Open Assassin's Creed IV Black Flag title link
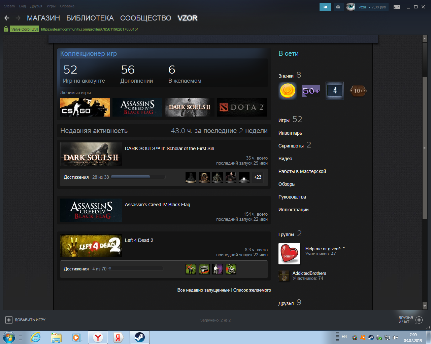The width and height of the screenshot is (431, 344). pos(158,205)
